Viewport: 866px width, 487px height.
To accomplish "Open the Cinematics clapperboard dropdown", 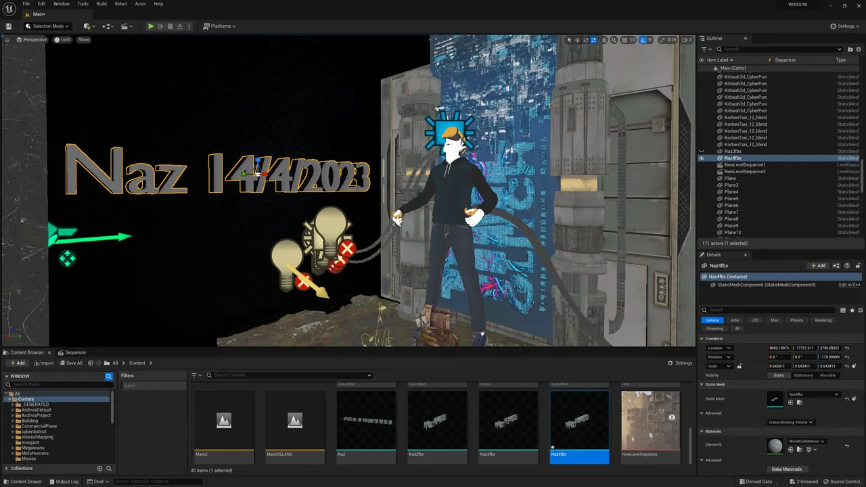I will point(127,26).
